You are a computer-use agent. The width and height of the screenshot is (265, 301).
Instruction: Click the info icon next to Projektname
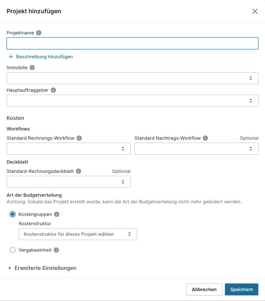tap(39, 33)
